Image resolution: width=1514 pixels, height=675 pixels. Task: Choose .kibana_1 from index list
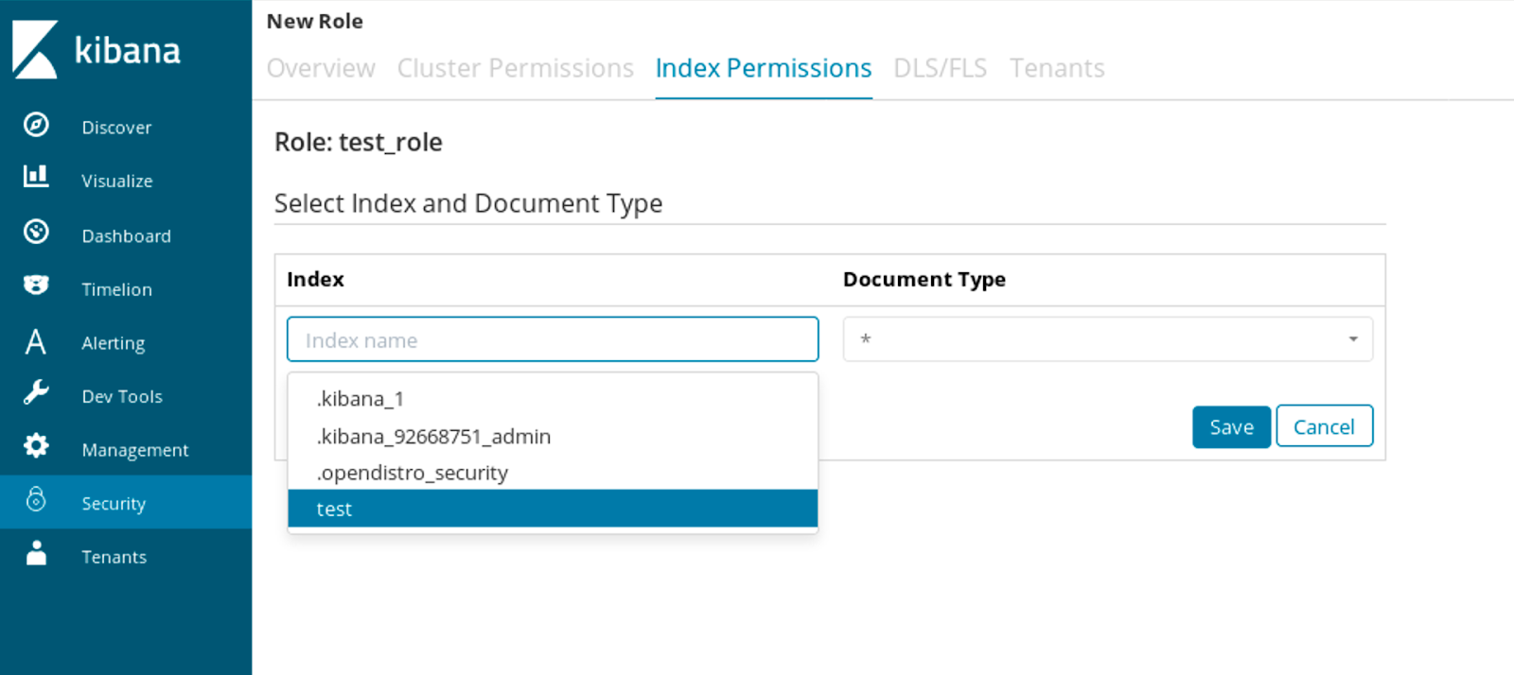pos(553,399)
